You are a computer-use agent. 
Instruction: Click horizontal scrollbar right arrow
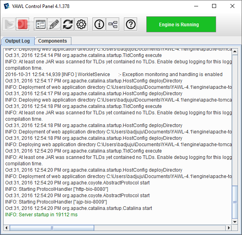click(x=229, y=227)
